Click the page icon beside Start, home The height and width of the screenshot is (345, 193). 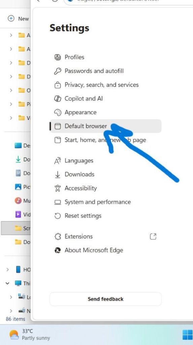pos(58,140)
